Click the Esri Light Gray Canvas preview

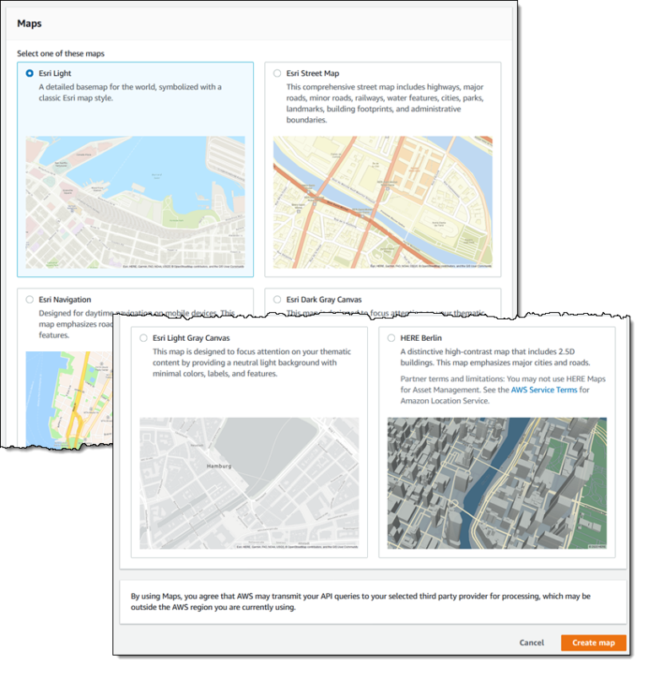click(x=249, y=484)
